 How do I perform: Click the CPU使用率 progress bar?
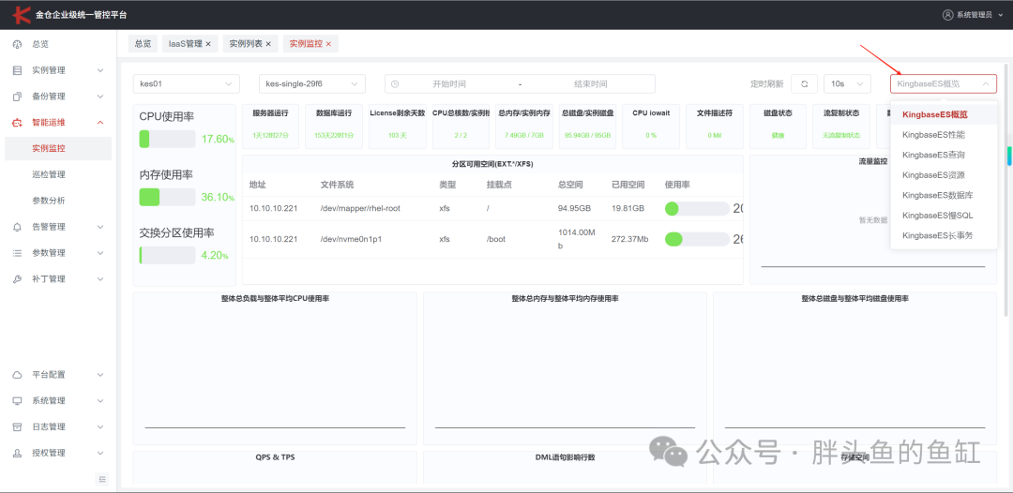[167, 139]
